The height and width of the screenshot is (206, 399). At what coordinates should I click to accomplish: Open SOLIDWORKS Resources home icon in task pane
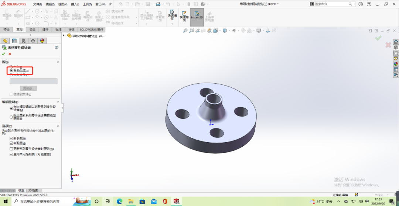[x=396, y=42]
